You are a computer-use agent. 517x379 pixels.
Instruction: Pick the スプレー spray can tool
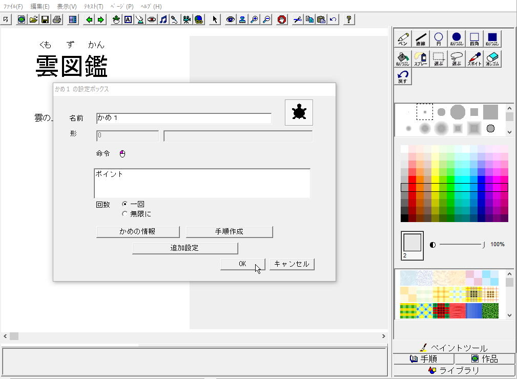tap(421, 59)
